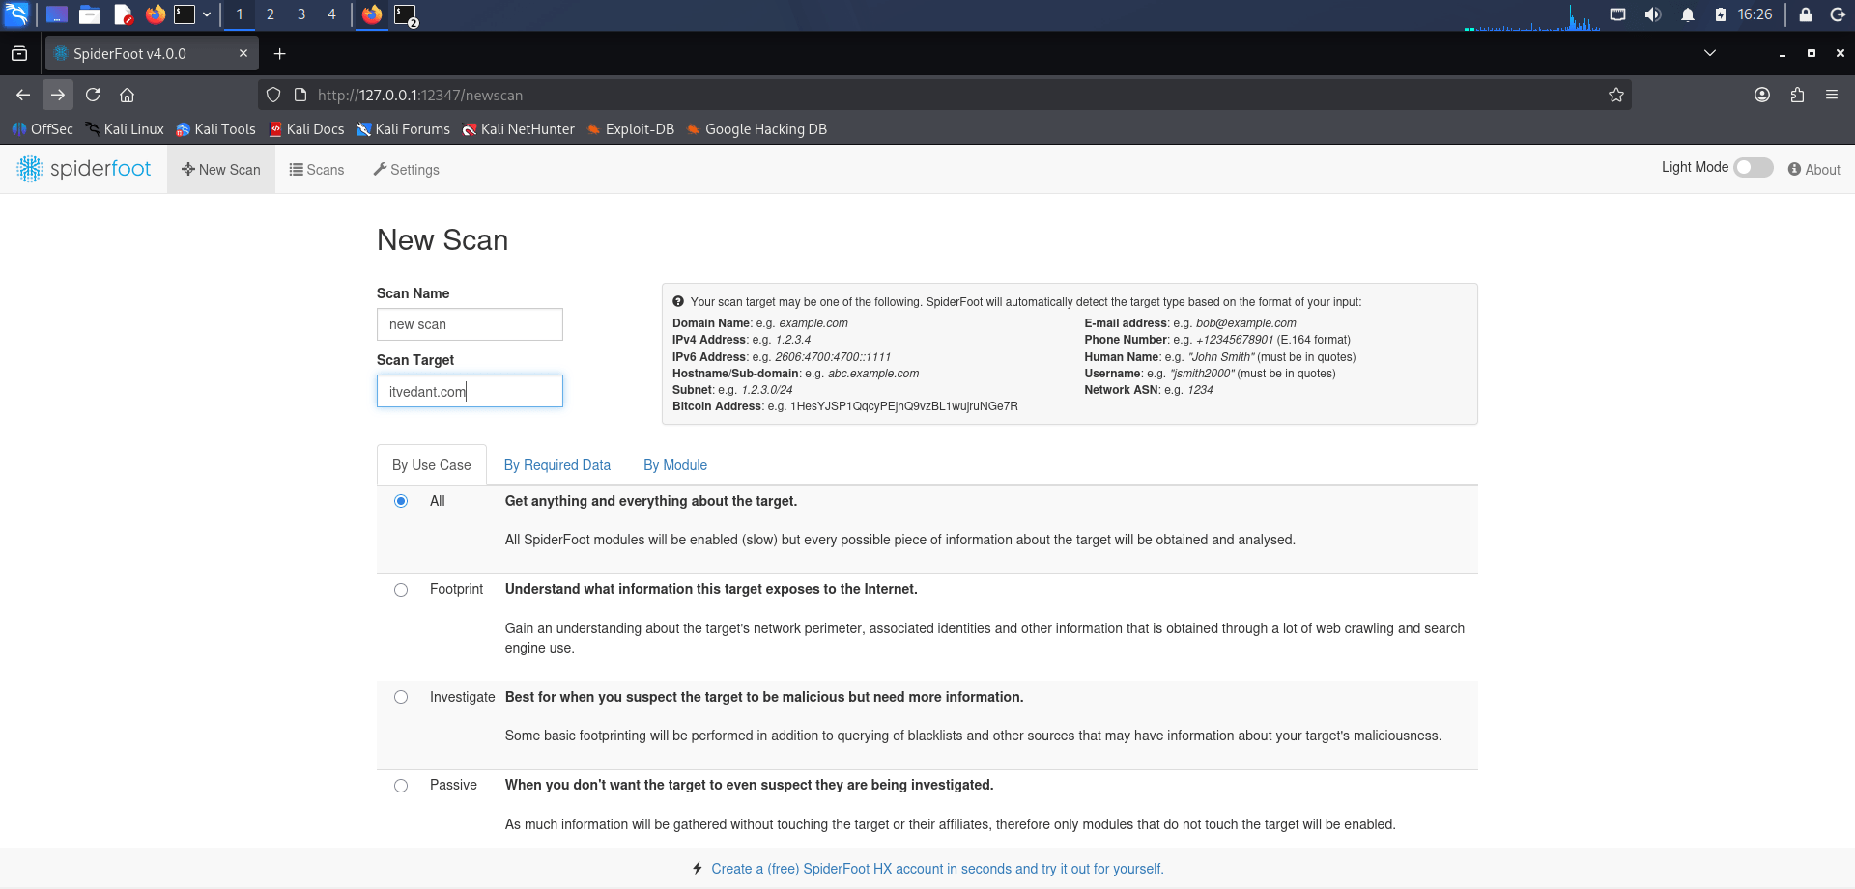Open the list all tabs dropdown
The image size is (1855, 889).
click(1710, 53)
